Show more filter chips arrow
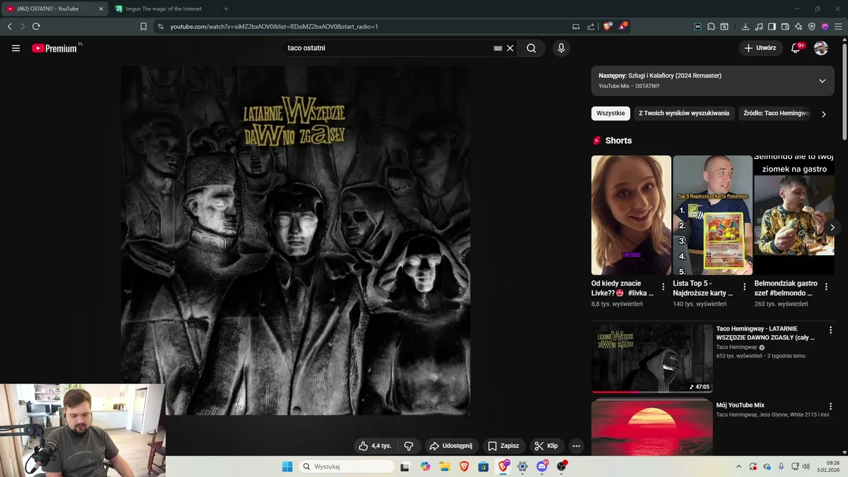This screenshot has height=477, width=848. pos(823,114)
